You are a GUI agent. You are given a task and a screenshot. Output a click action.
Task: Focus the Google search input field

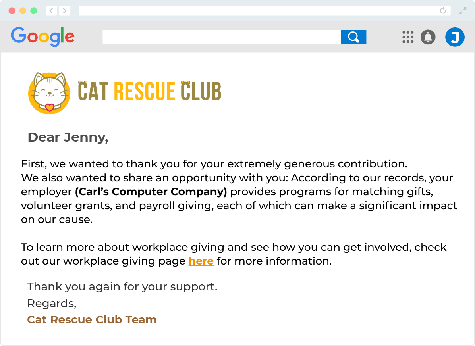(222, 37)
